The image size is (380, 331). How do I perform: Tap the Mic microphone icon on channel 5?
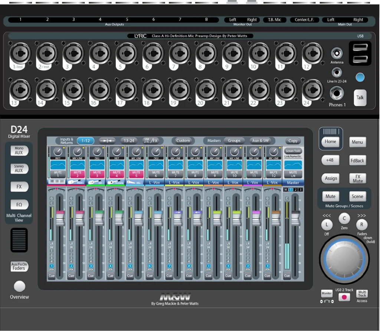point(132,182)
